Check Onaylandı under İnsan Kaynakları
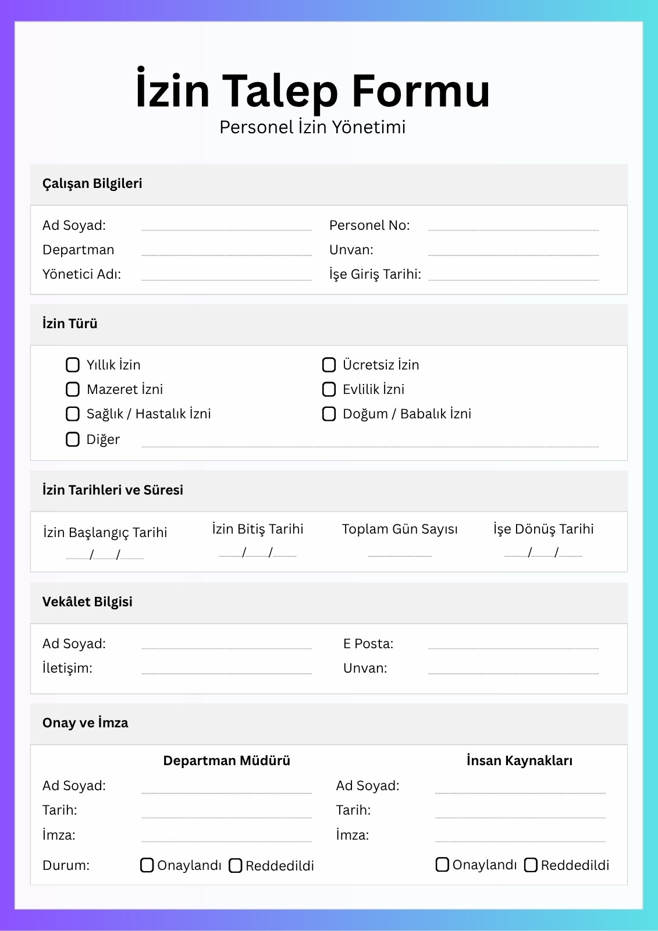 click(x=442, y=865)
